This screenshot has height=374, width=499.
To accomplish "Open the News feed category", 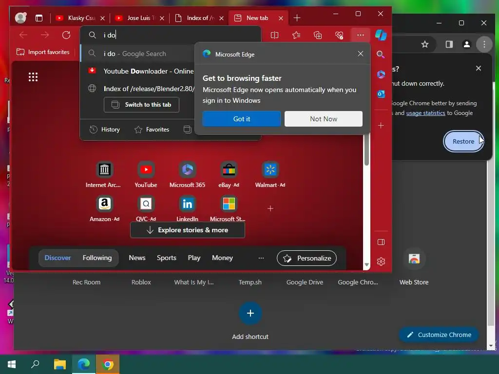I will (137, 258).
